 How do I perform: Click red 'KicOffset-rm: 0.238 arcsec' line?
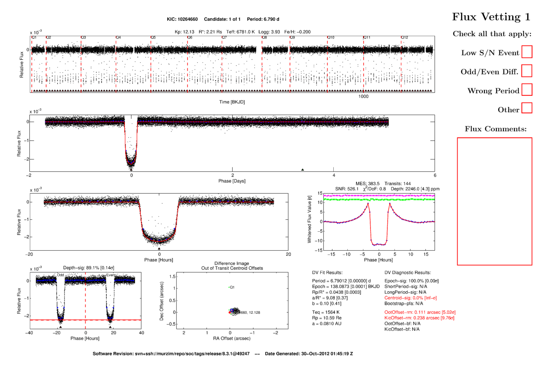[x=419, y=318]
